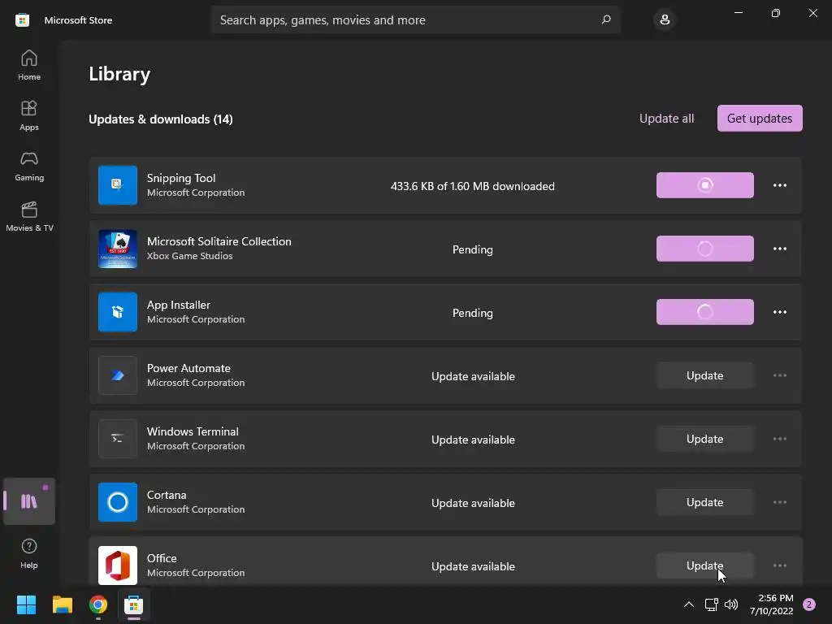The height and width of the screenshot is (624, 832).
Task: Open the Windows Start menu
Action: (26, 604)
